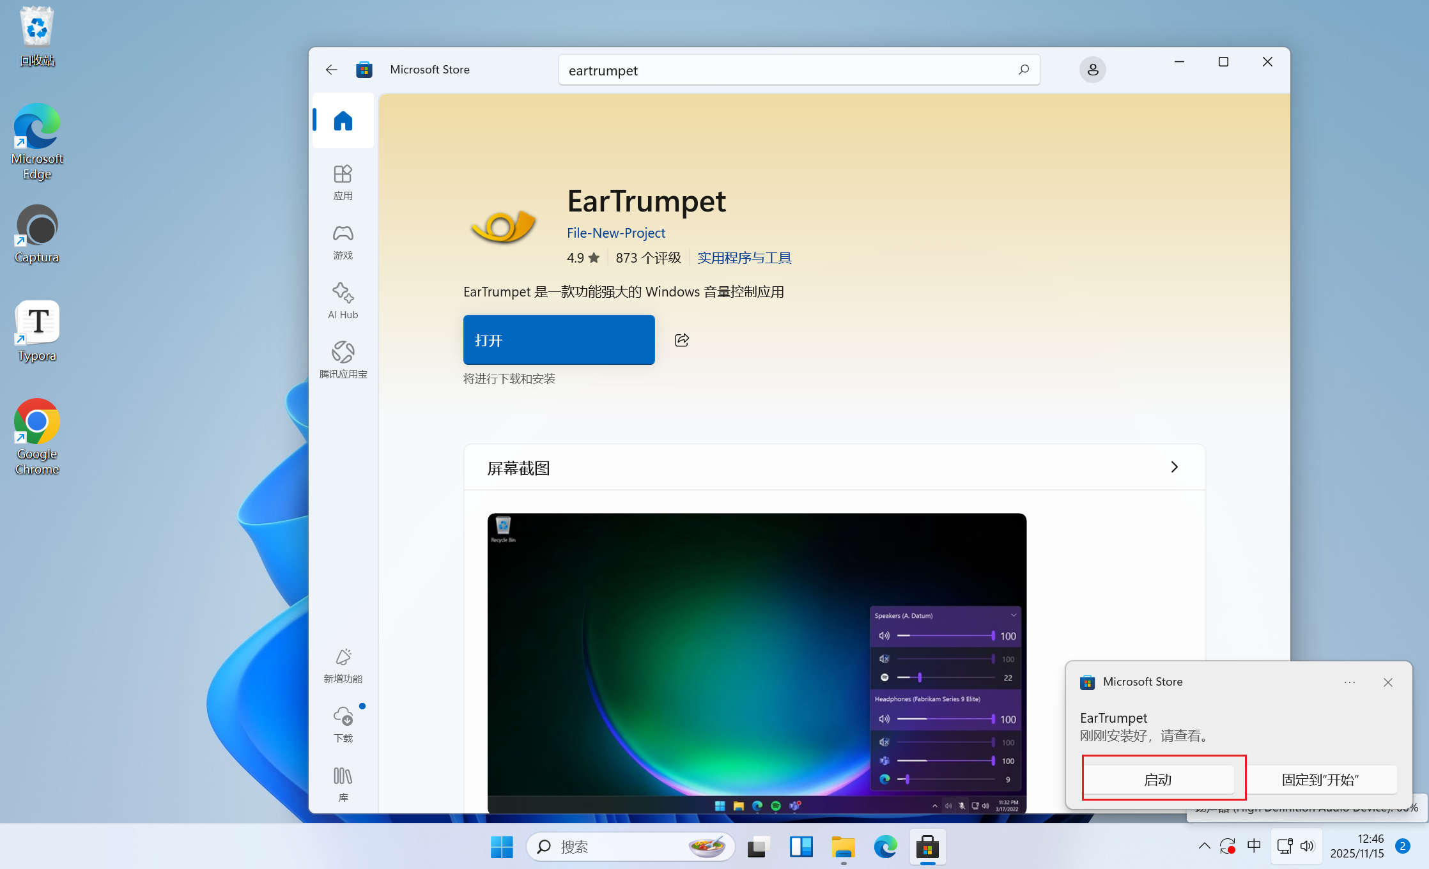Open the Games section in sidebar
This screenshot has height=869, width=1429.
tap(343, 242)
